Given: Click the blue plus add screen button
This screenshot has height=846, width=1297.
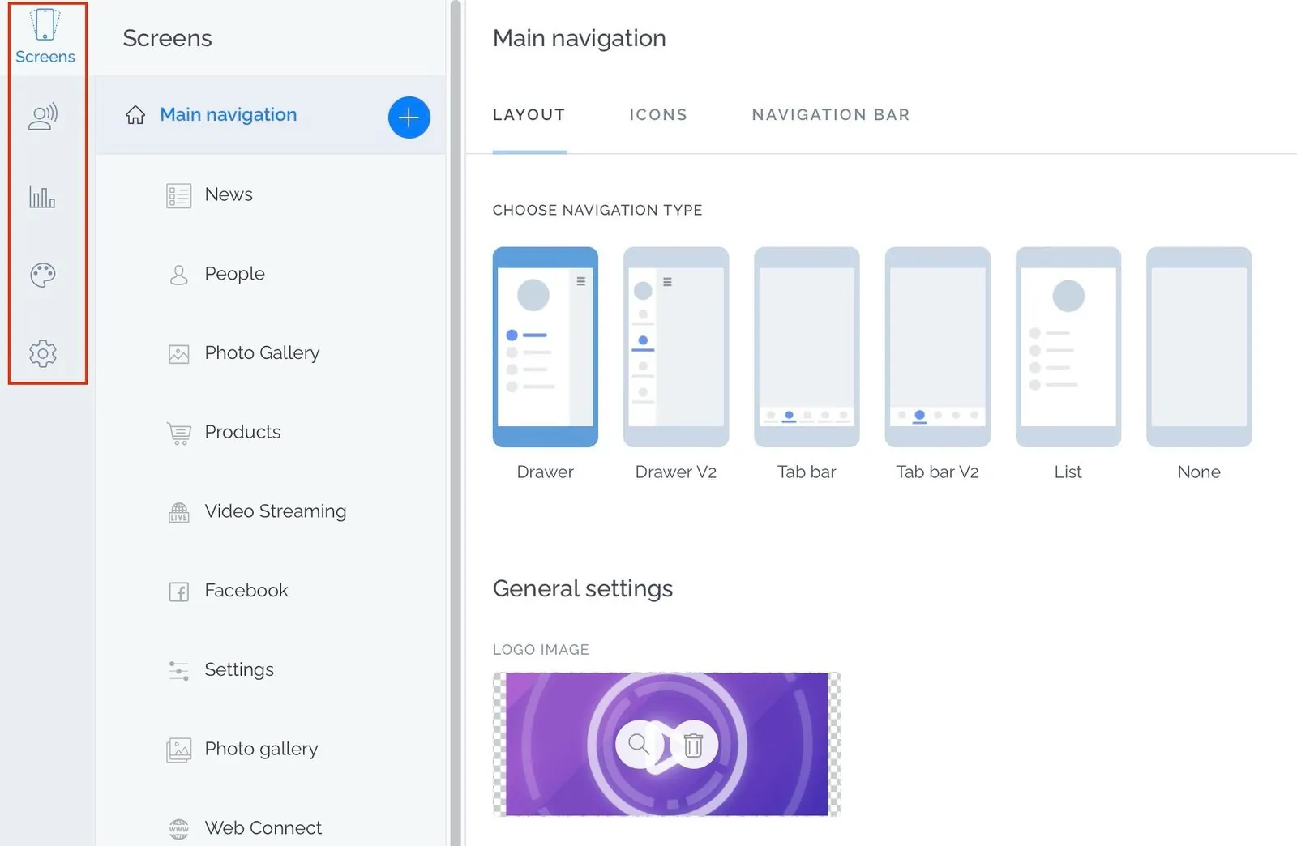Looking at the screenshot, I should 409,117.
